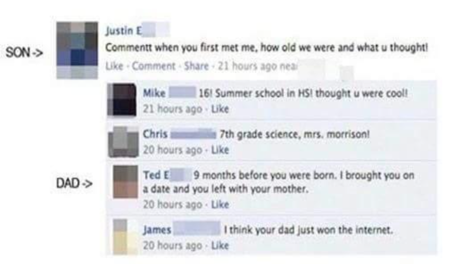The image size is (452, 264).
Task: Open Chris's gray profile thumbnail
Action: 123,142
